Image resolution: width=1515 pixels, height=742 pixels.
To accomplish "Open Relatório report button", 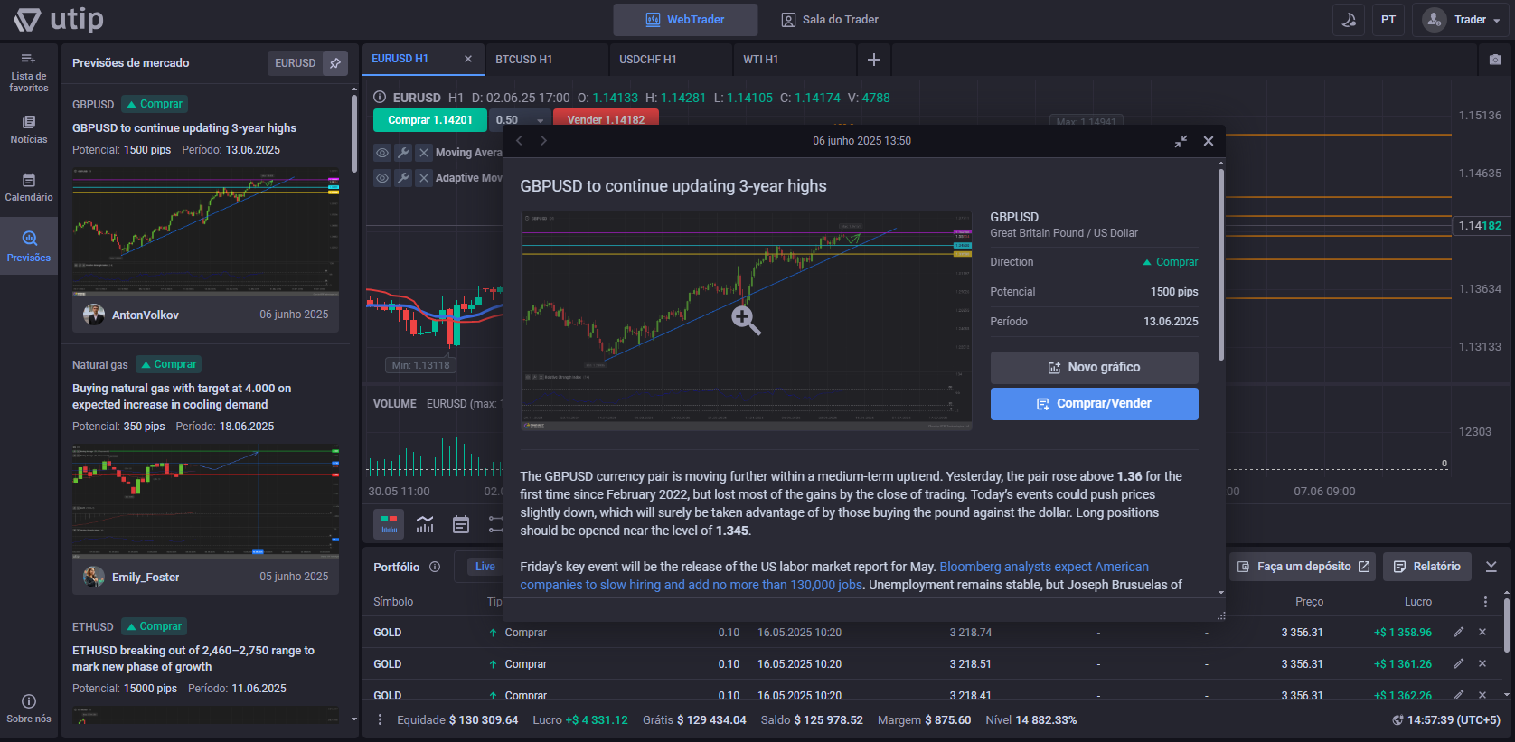I will (1427, 567).
